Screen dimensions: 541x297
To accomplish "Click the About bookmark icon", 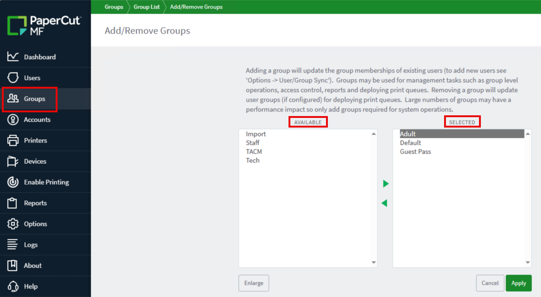I will pos(13,265).
